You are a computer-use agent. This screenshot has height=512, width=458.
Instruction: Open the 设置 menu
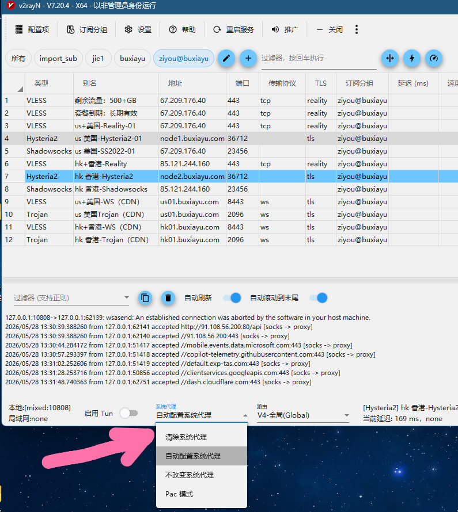click(138, 30)
